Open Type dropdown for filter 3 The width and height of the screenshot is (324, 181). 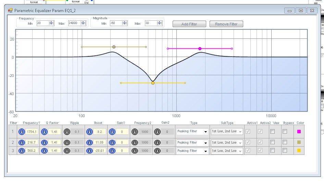click(192, 151)
